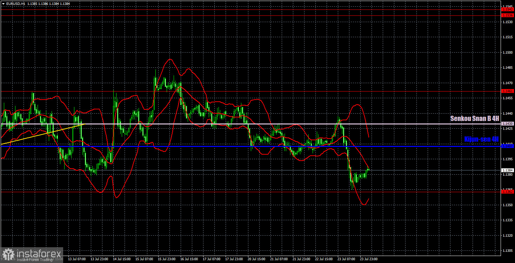Click the 13 Jul 23:00 time label
The height and width of the screenshot is (263, 515).
99,259
